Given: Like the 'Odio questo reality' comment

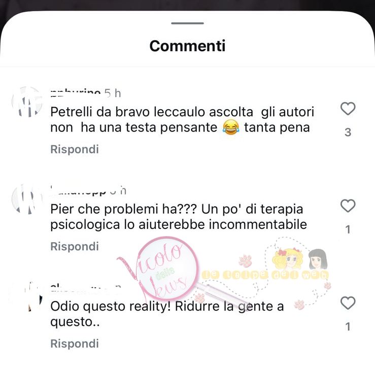Looking at the screenshot, I should [x=348, y=303].
